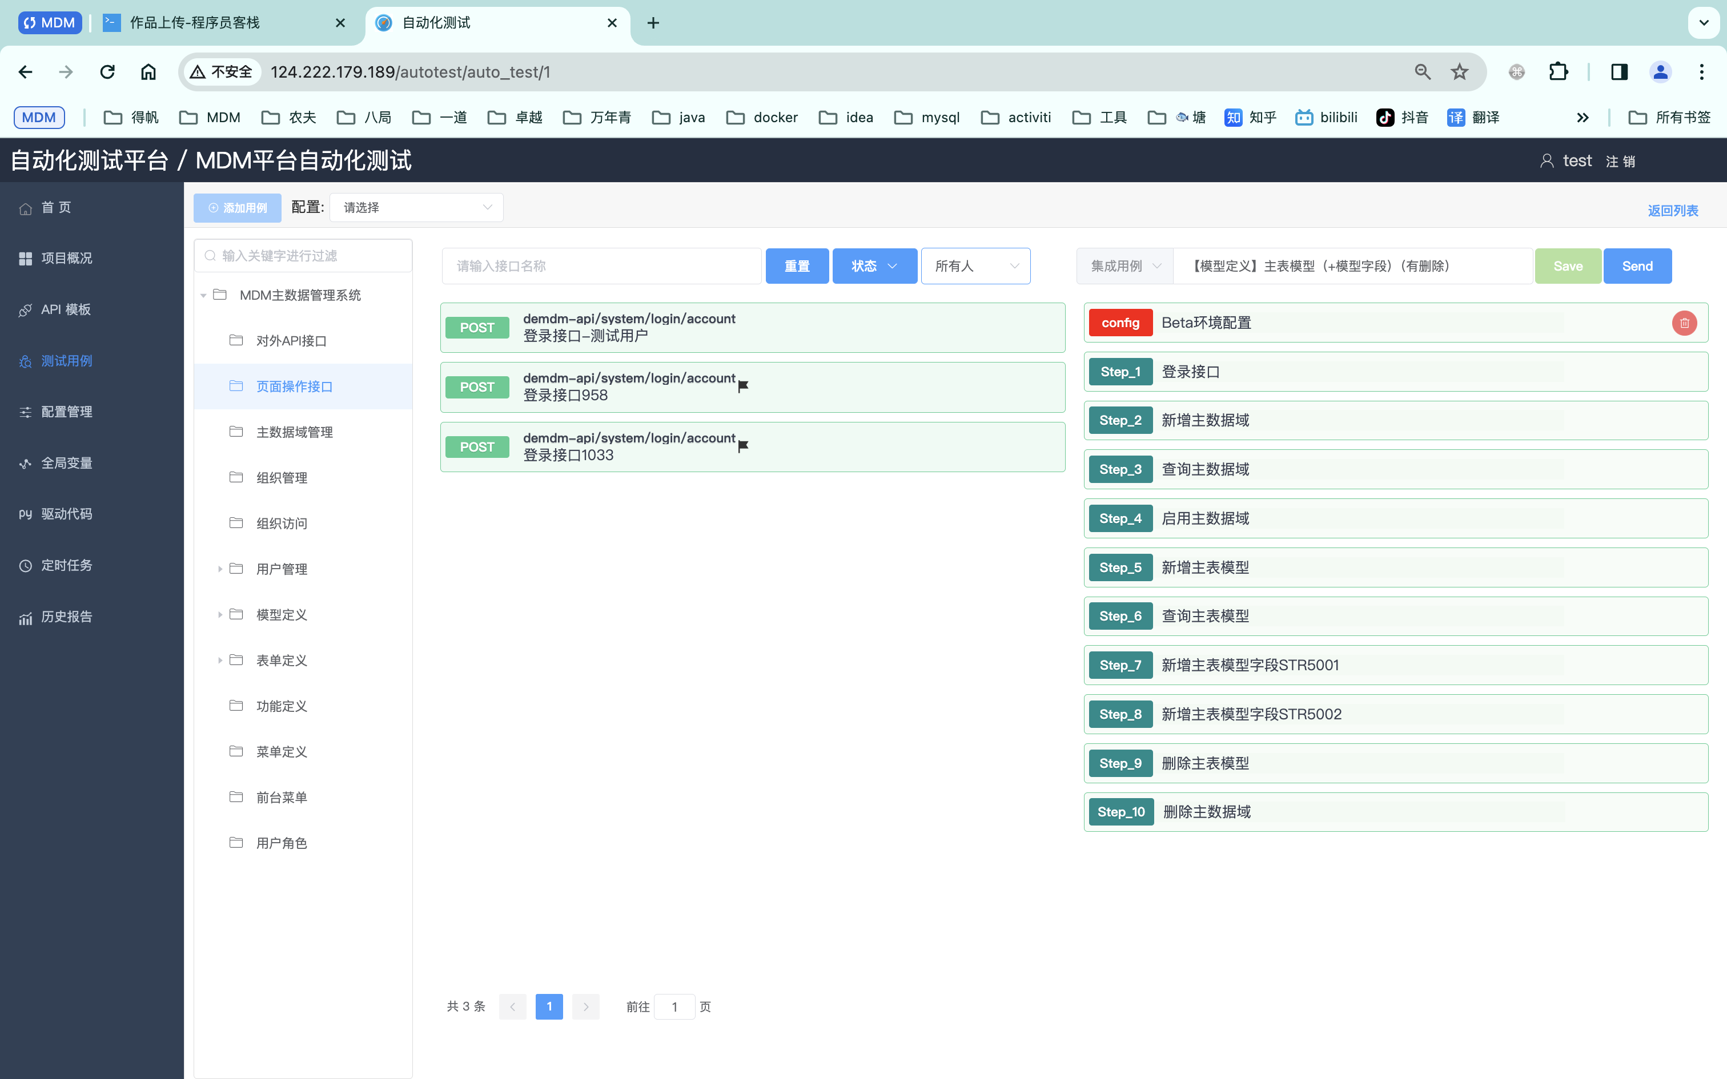
Task: Open the tab search dropdown arrow
Action: click(1704, 23)
